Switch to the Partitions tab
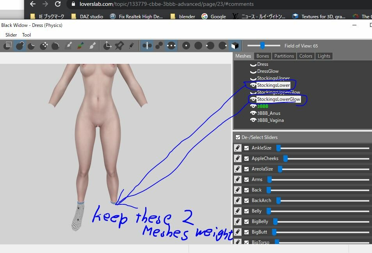 (284, 56)
